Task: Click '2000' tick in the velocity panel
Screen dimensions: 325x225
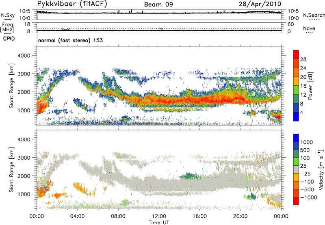Action: [24, 176]
